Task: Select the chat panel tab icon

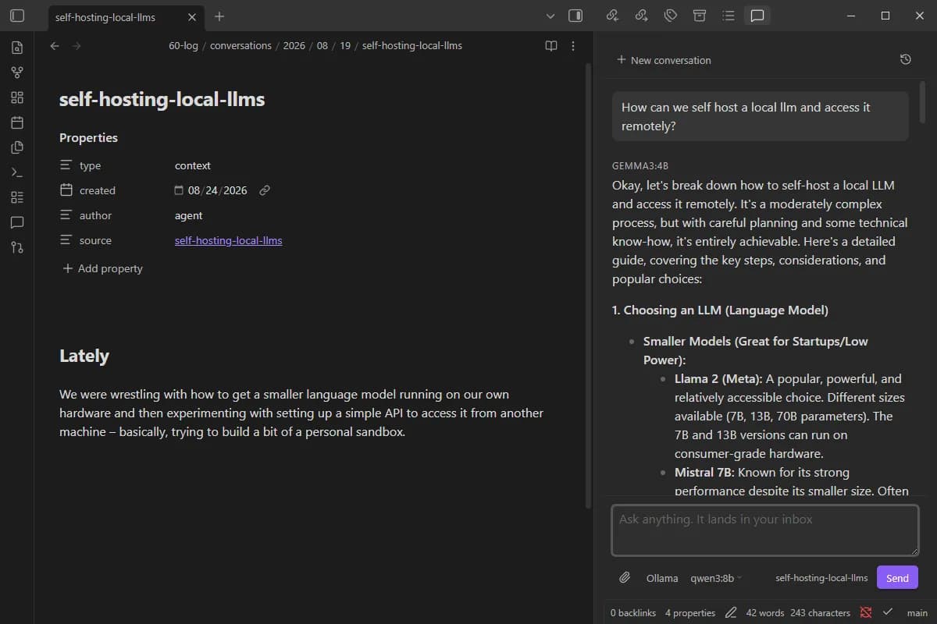Action: [757, 16]
